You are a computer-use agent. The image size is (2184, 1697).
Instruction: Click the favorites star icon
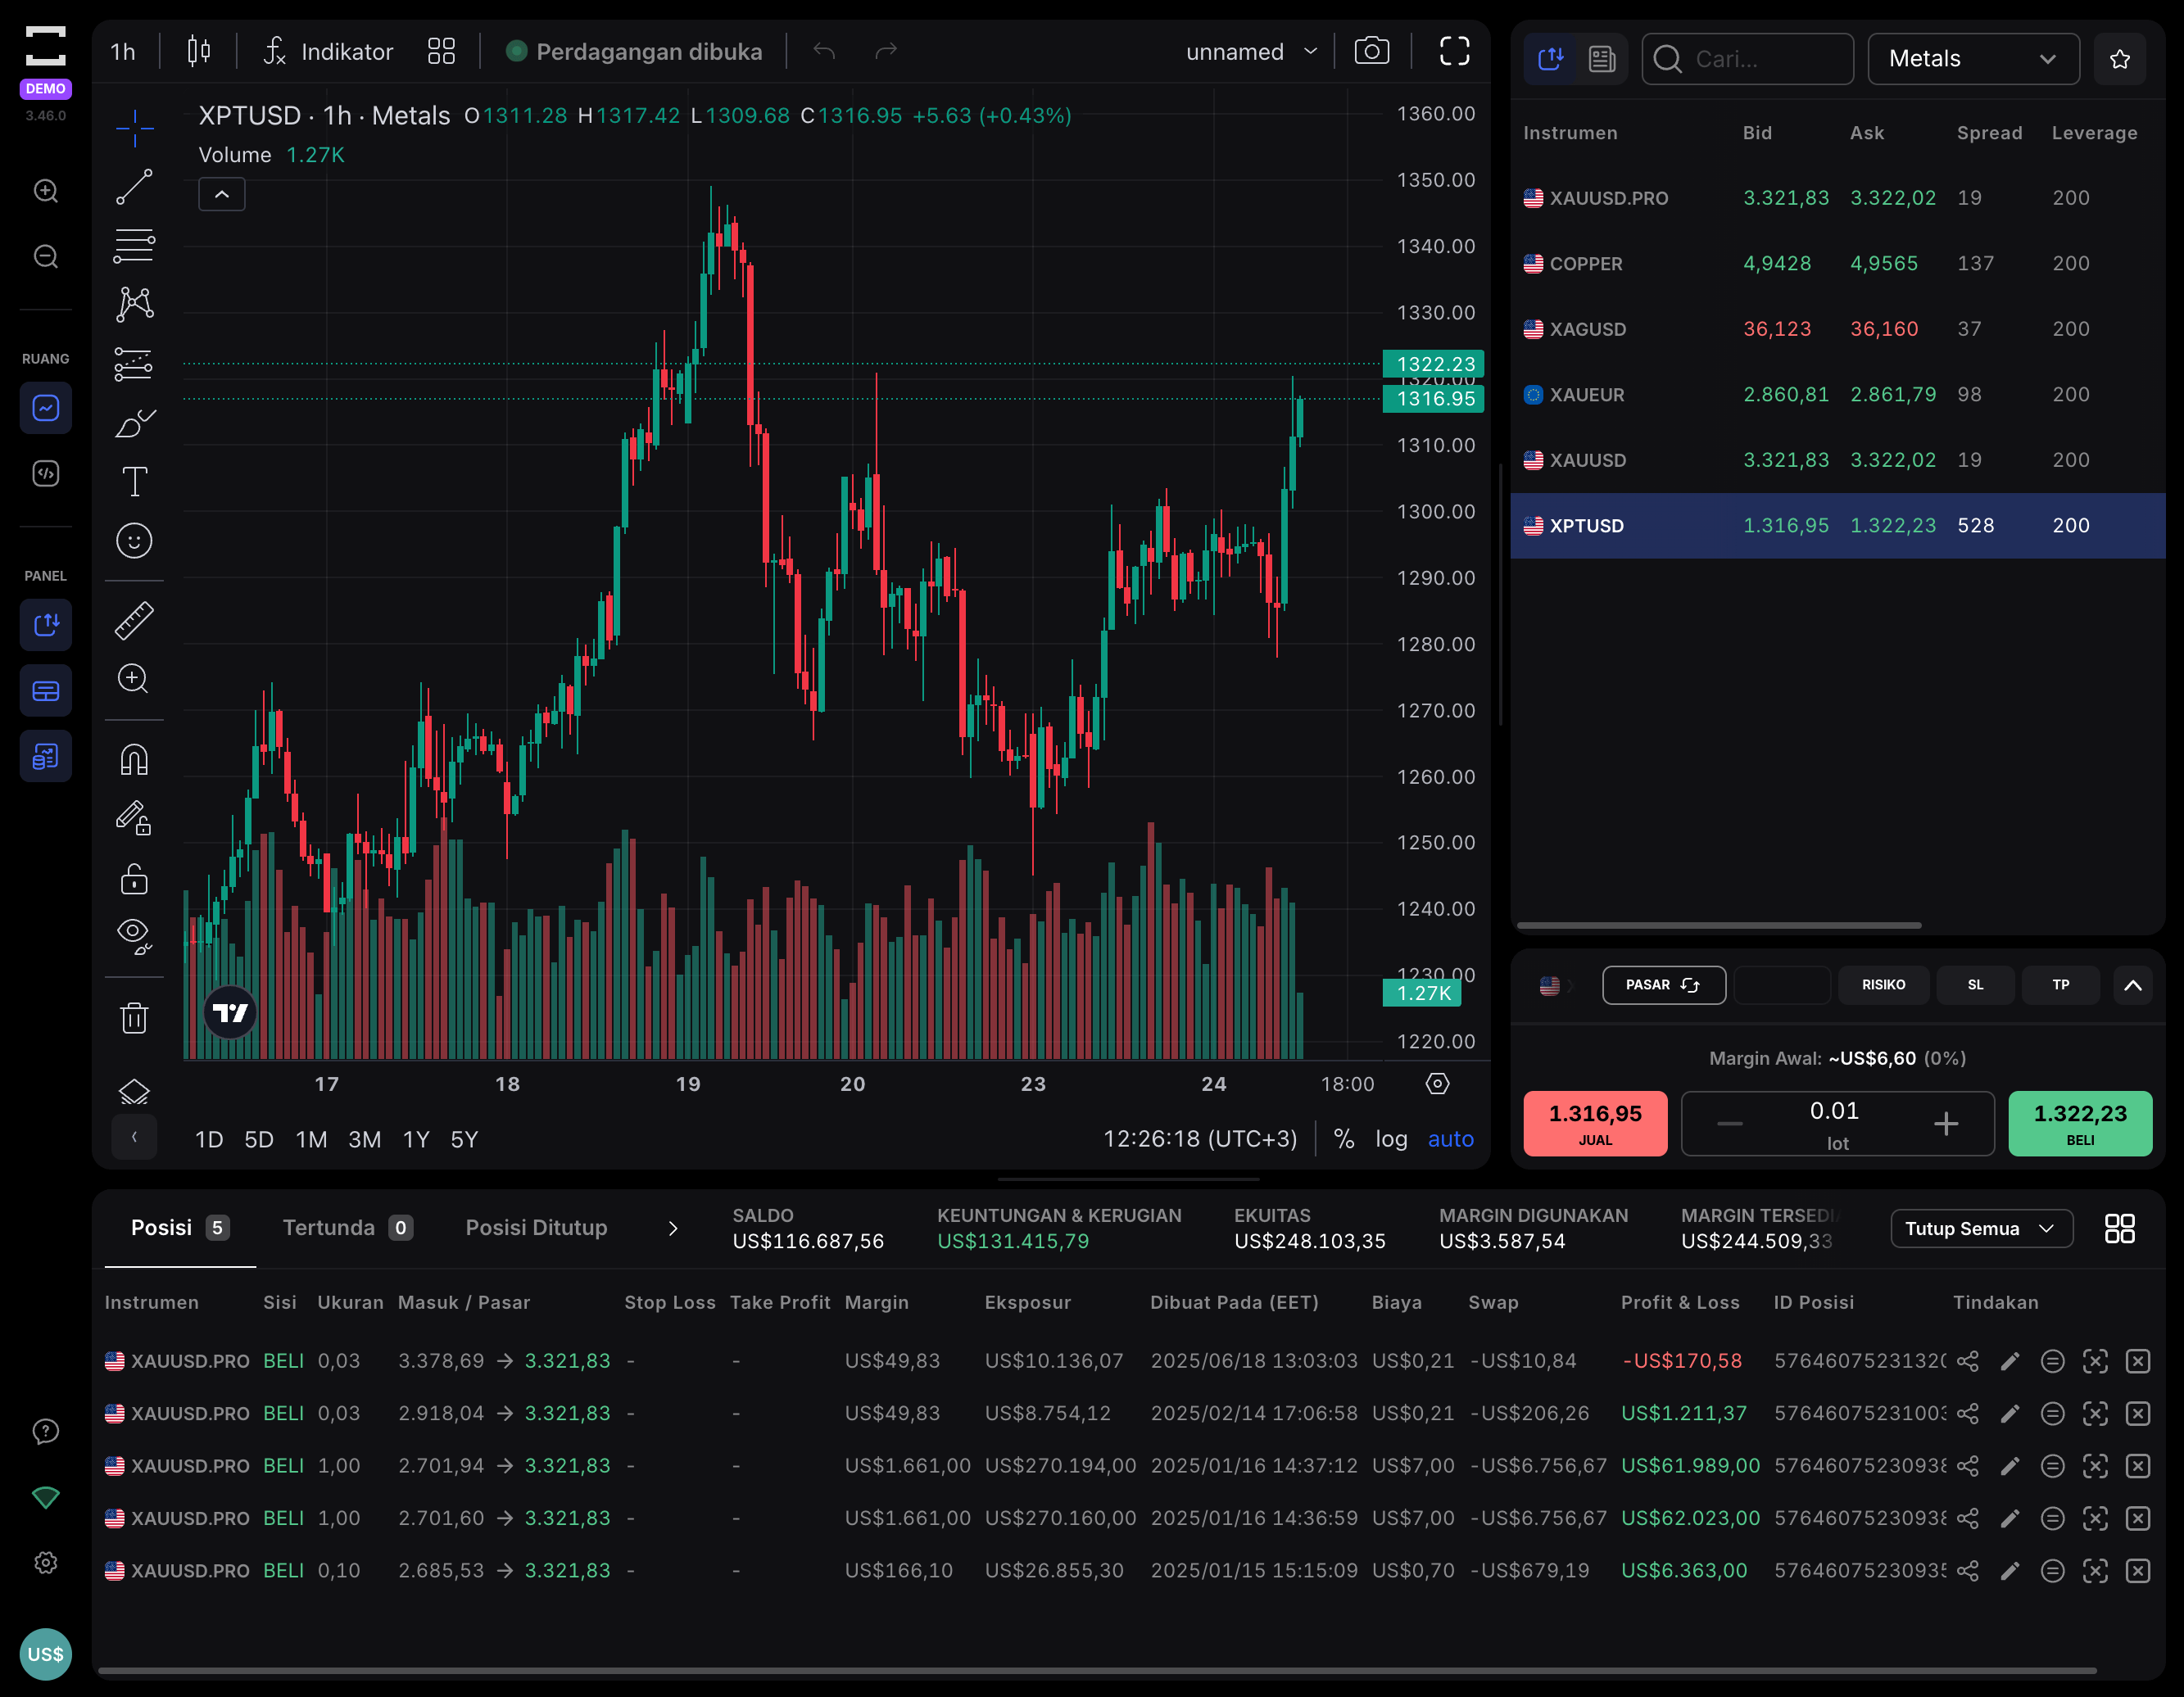click(2119, 59)
